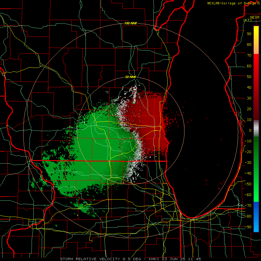Click the "[KT]" units label
This screenshot has width=261, height=261.
pos(248,20)
